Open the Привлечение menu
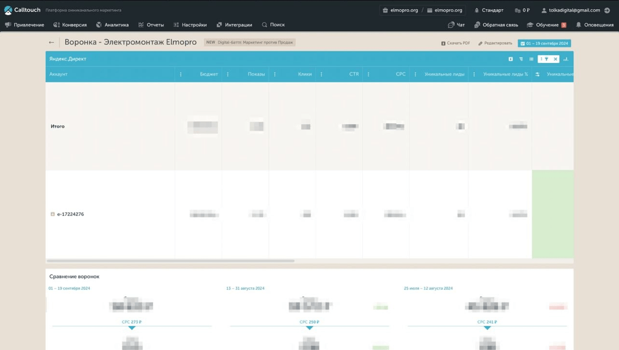Viewport: 619px width, 350px height. 24,25
